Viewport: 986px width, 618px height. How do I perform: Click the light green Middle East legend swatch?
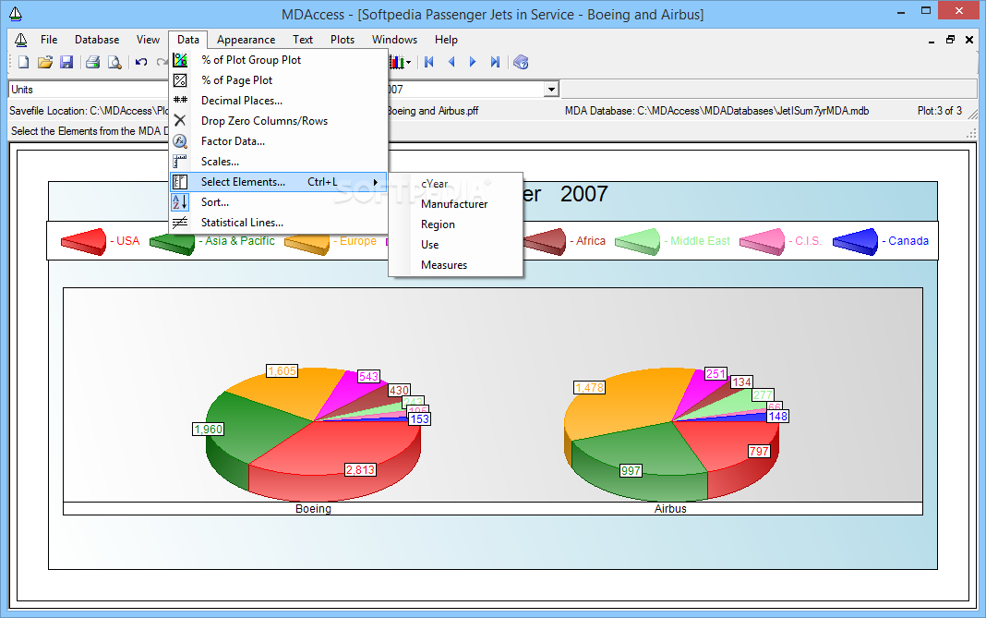click(638, 242)
